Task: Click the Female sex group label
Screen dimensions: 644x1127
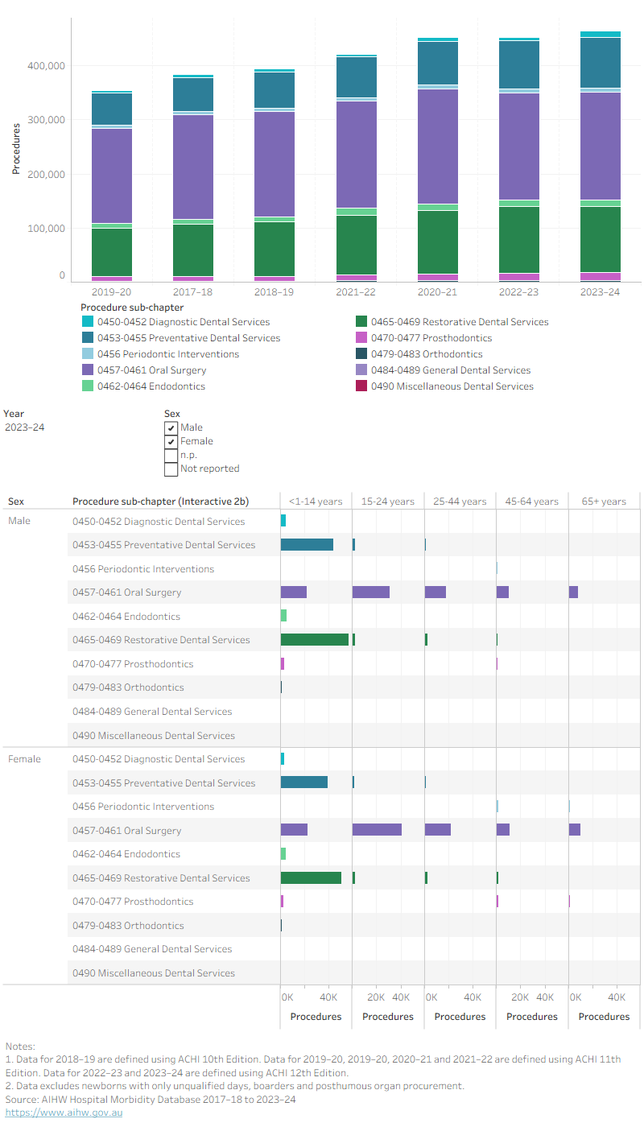Action: pos(24,759)
